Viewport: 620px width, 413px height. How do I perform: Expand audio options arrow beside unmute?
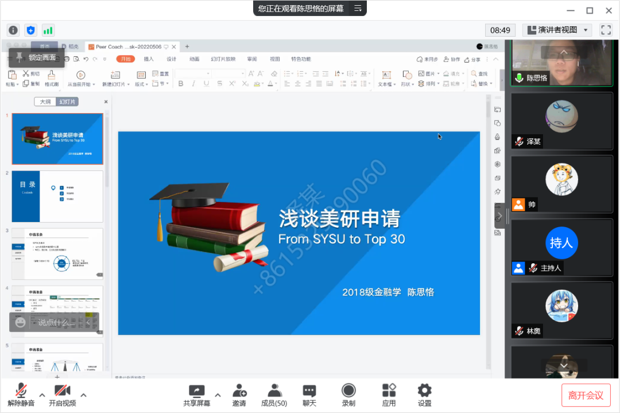(42, 395)
